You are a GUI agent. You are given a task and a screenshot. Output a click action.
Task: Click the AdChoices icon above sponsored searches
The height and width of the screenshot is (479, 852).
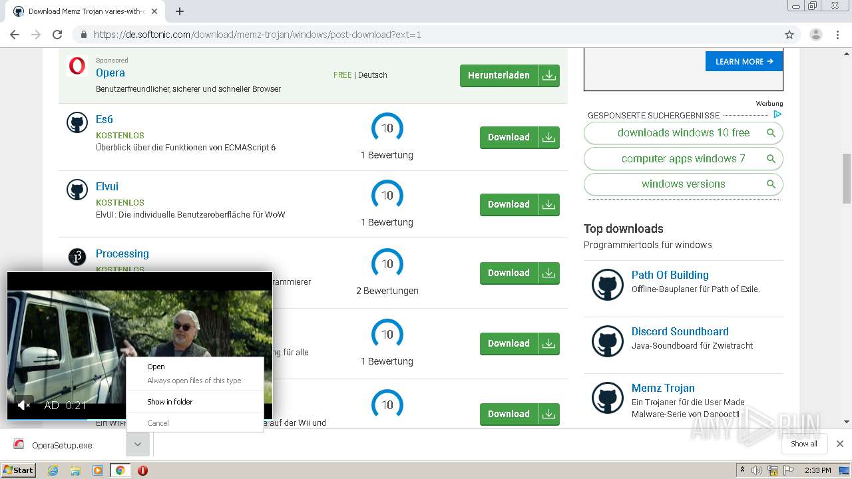tap(777, 114)
